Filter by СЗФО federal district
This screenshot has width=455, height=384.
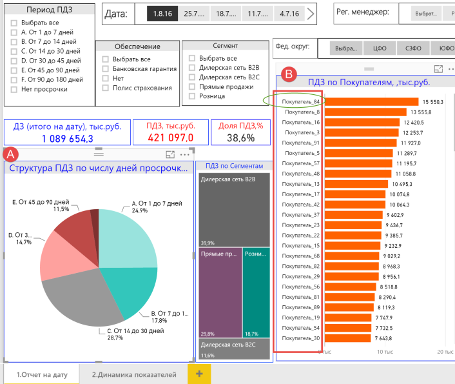(413, 48)
